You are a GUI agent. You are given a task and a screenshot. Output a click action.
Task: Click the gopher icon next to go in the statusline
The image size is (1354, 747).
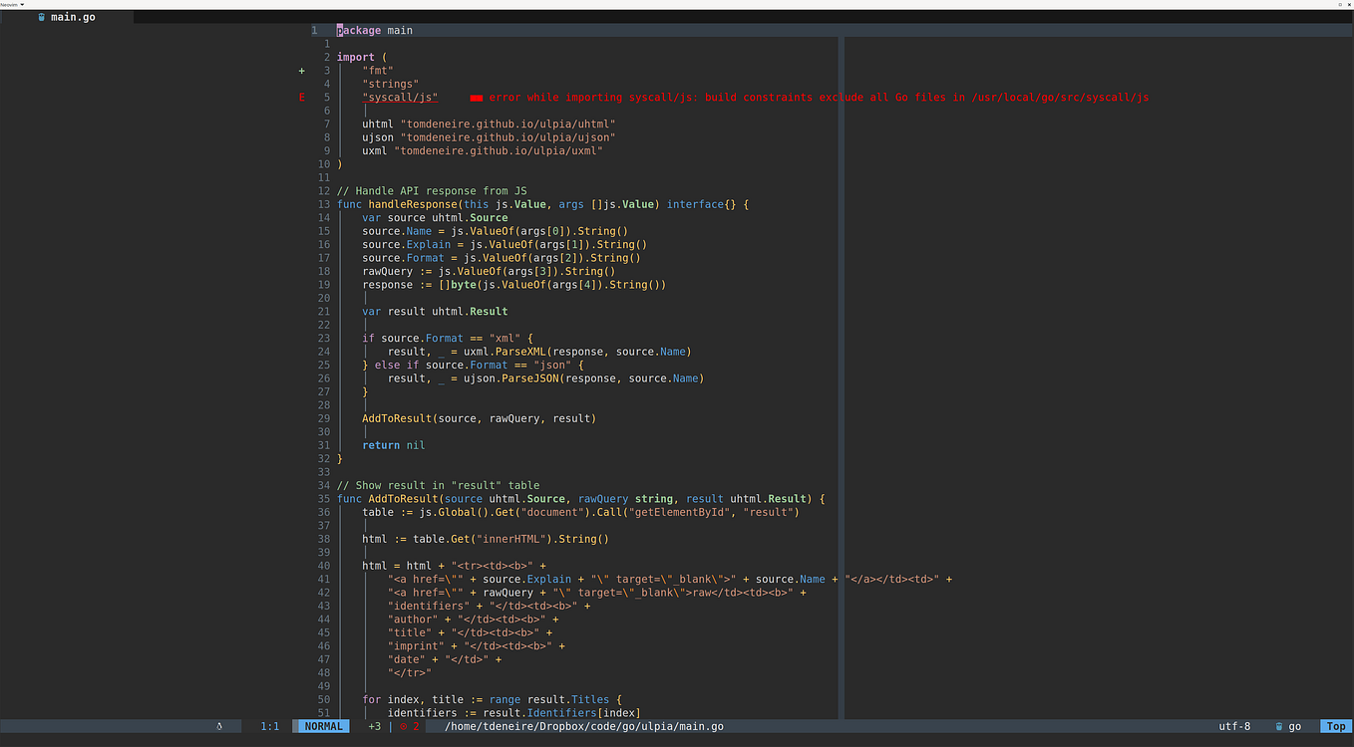tap(1279, 727)
